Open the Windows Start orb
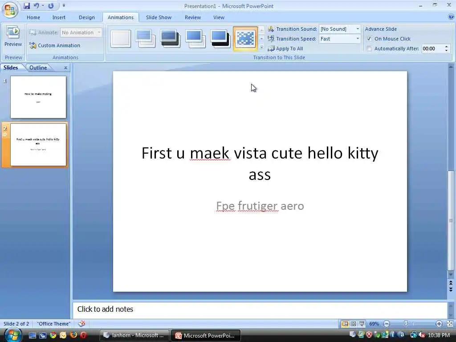456x342 pixels. tap(12, 335)
